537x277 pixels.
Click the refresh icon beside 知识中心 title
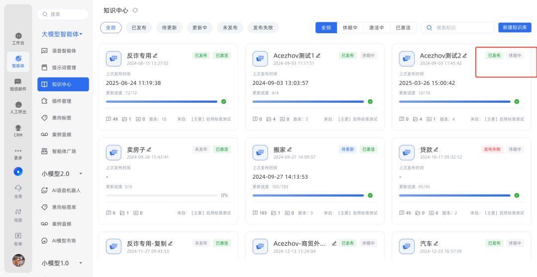click(x=135, y=10)
